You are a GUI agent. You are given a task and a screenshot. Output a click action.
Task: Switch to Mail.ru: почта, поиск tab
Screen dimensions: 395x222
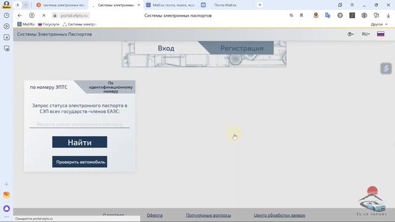tap(170, 5)
